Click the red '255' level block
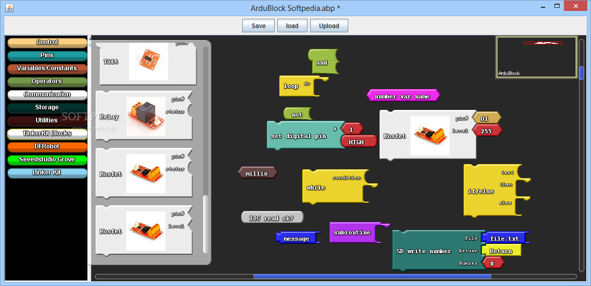The image size is (591, 286). pyautogui.click(x=487, y=130)
